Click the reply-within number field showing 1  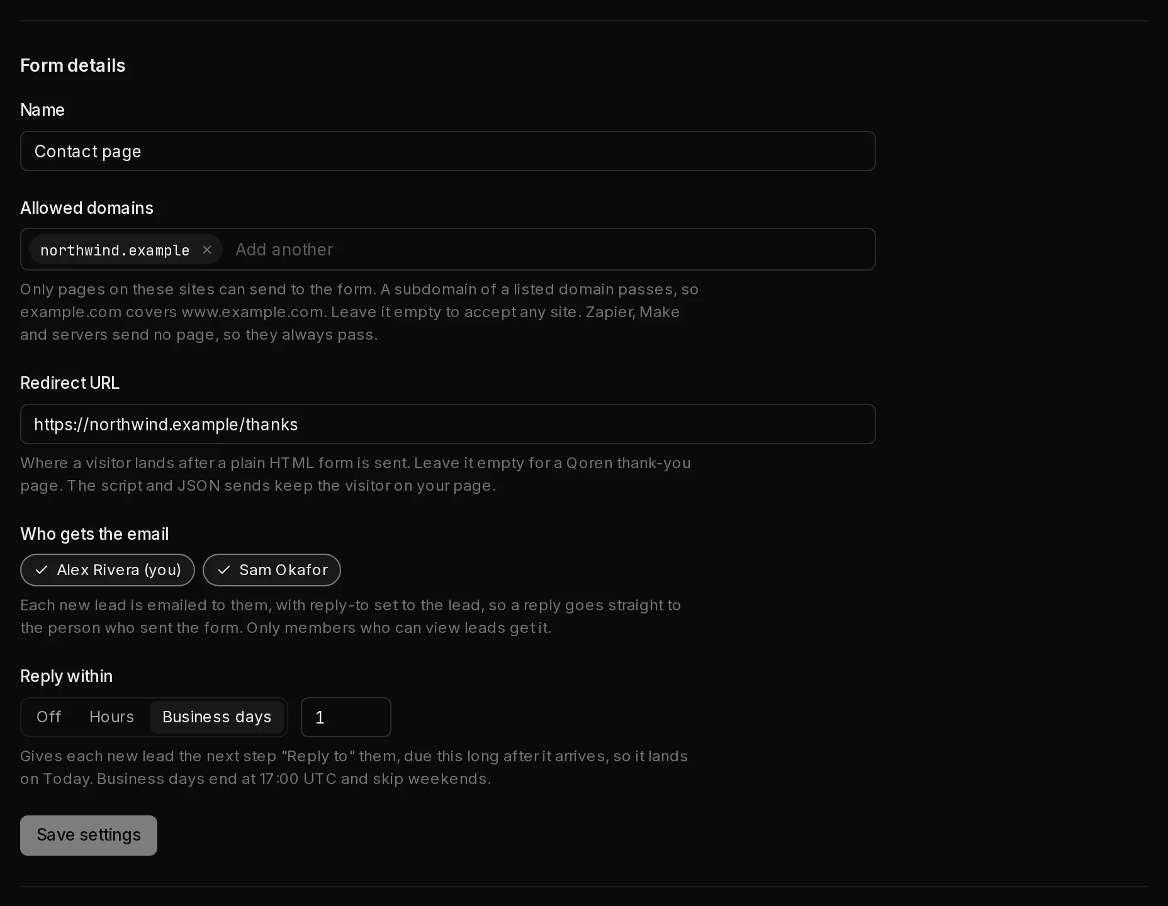pyautogui.click(x=346, y=717)
